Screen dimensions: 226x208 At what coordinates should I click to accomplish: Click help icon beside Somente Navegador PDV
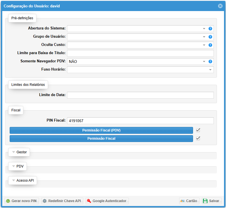pyautogui.click(x=210, y=61)
